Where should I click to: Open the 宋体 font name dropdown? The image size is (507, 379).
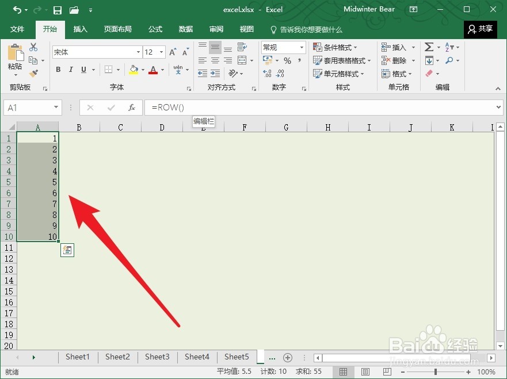pos(138,52)
